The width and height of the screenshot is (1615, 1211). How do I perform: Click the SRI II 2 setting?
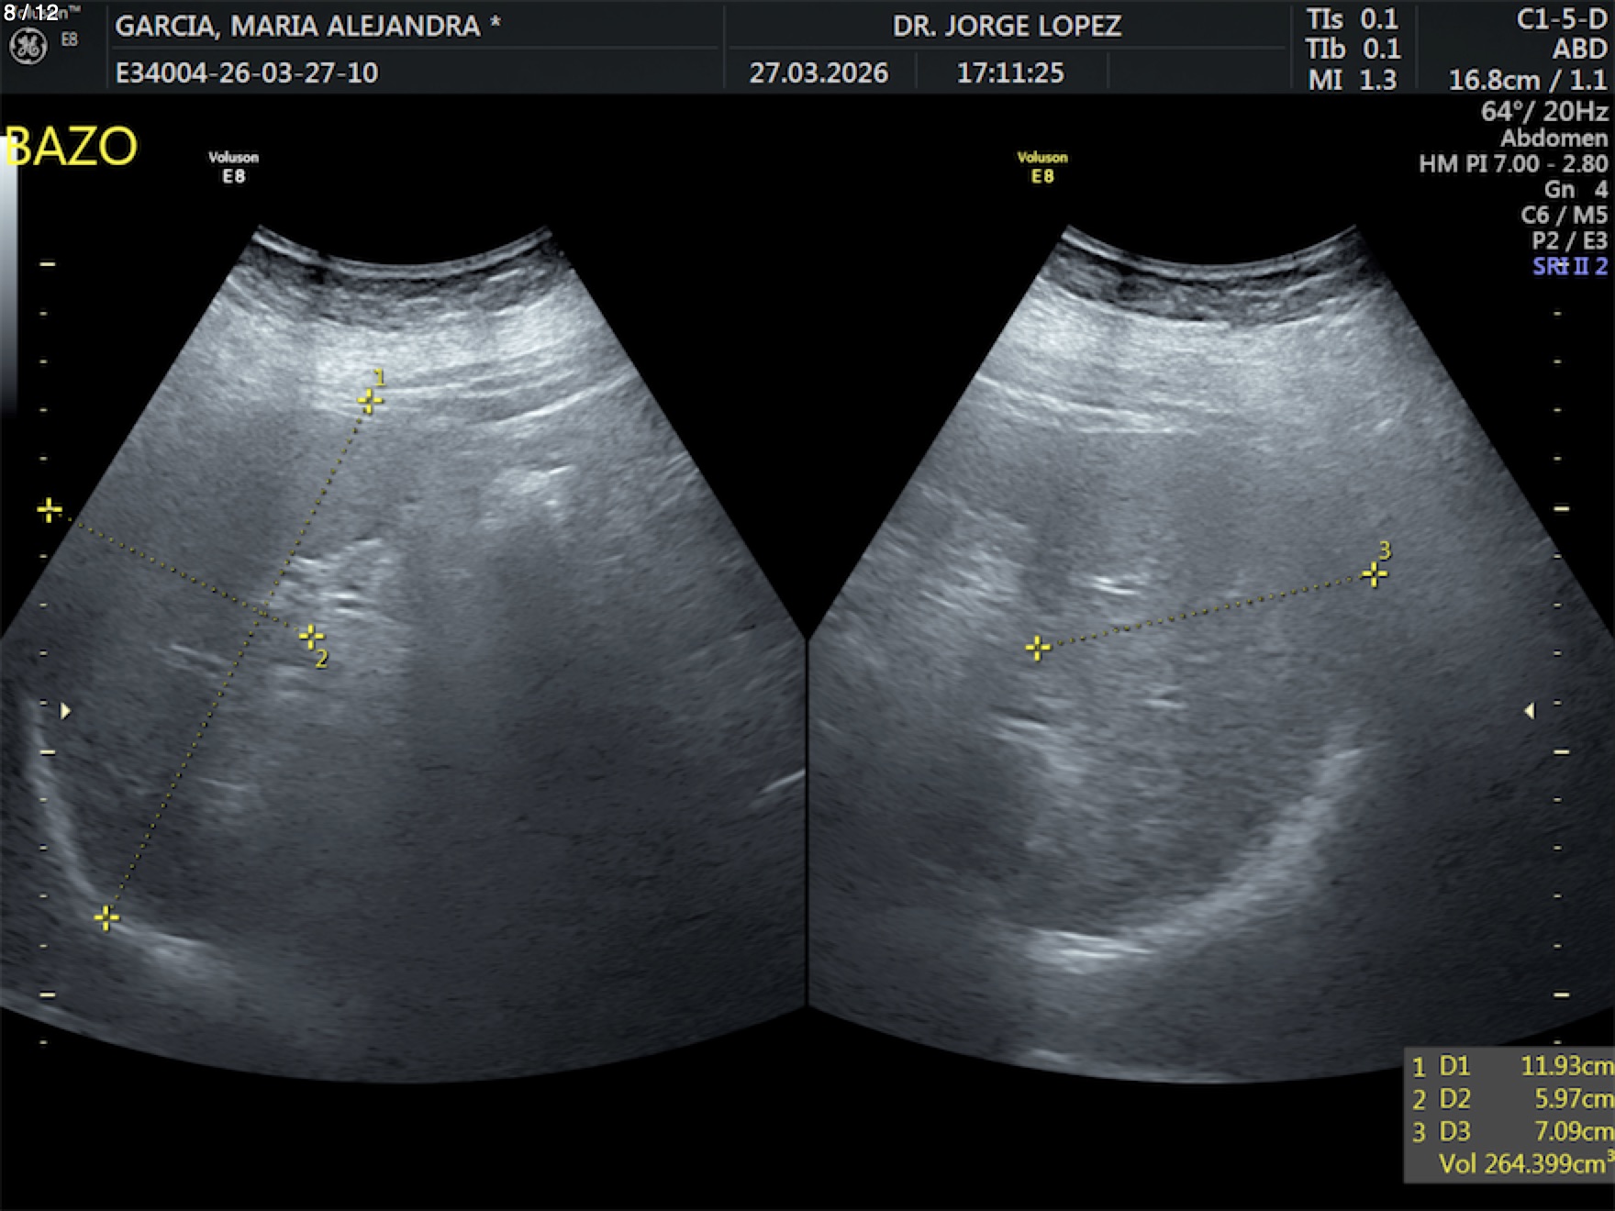coord(1569,266)
